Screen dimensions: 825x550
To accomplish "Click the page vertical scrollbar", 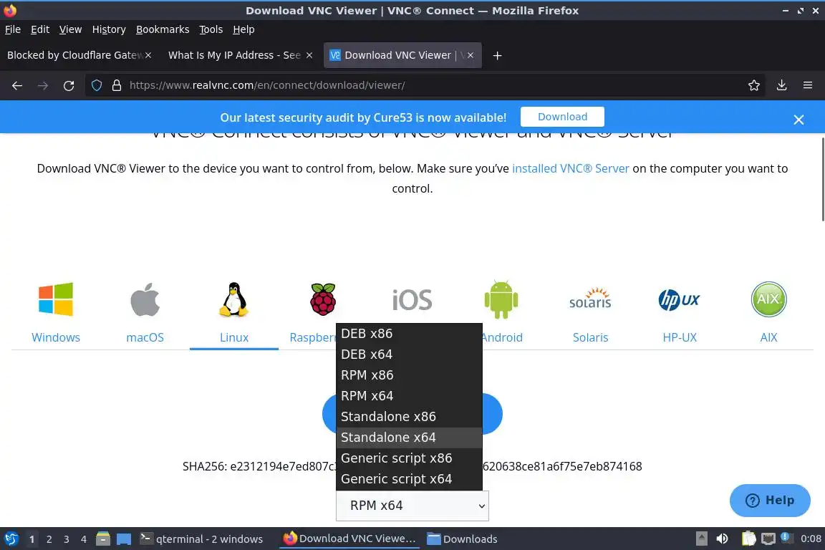I will 822,180.
